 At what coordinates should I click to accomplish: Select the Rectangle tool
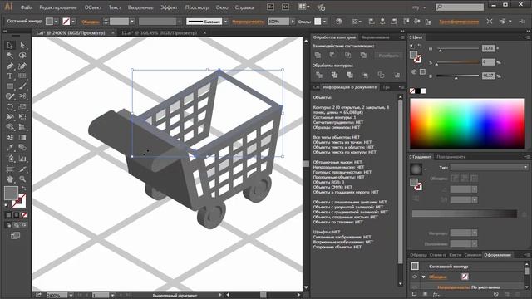[x=9, y=86]
